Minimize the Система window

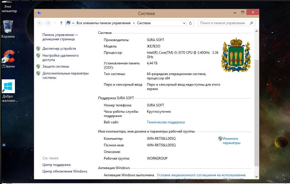pos(235,12)
